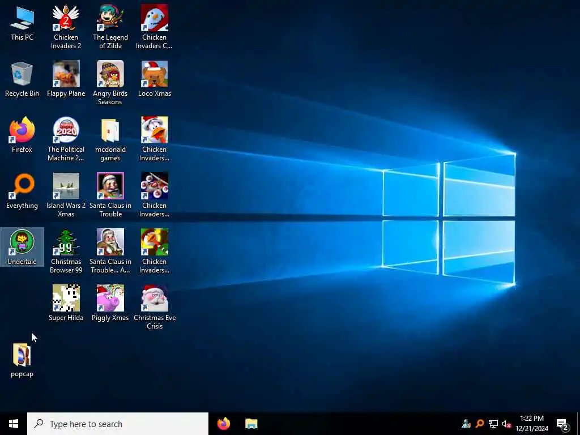
Task: Click Chicken Invaders icon with chicken on green
Action: pos(154,251)
